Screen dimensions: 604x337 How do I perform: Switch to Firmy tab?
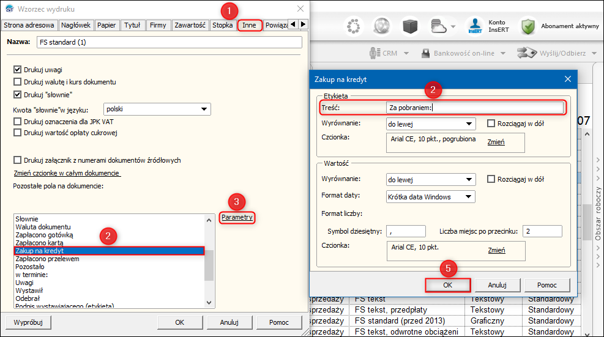[158, 25]
